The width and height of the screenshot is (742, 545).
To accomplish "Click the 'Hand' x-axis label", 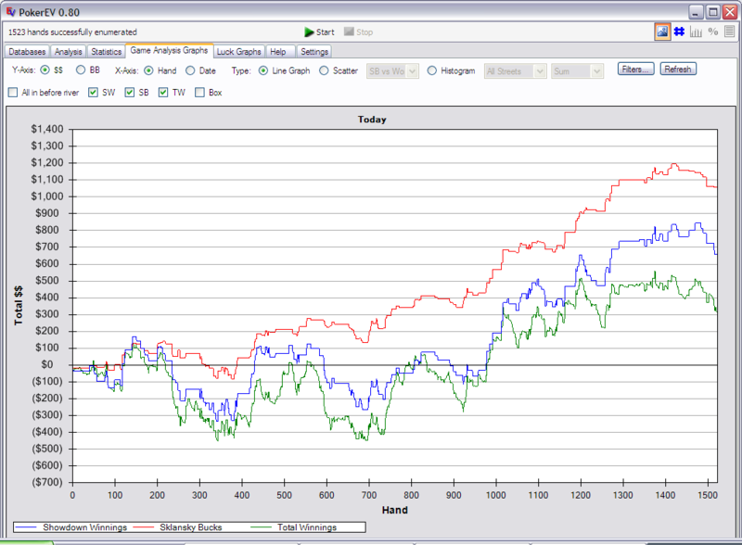I will (395, 510).
